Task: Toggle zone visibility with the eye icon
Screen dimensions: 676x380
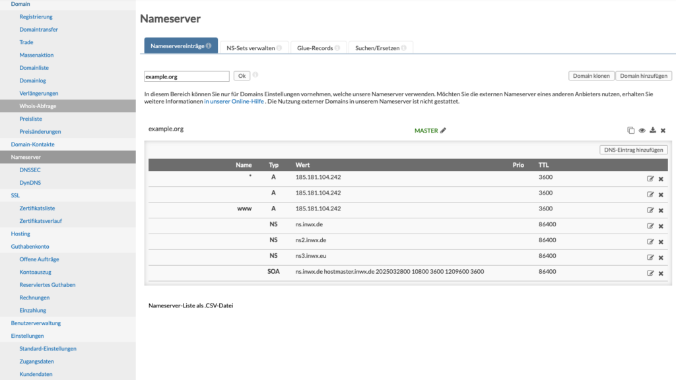Action: pos(642,130)
